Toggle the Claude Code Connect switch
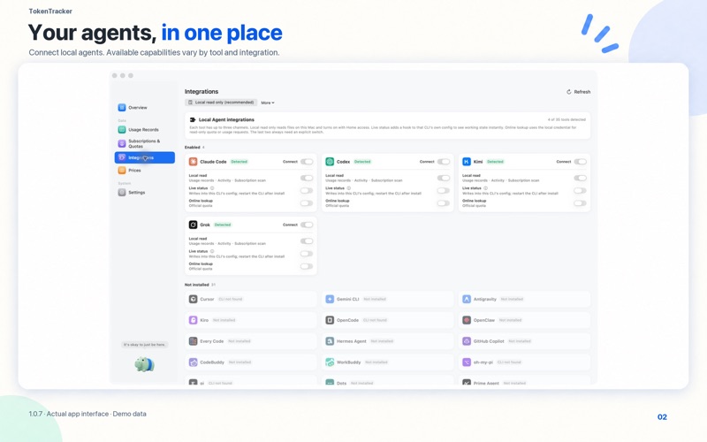Image resolution: width=707 pixels, height=442 pixels. click(307, 162)
